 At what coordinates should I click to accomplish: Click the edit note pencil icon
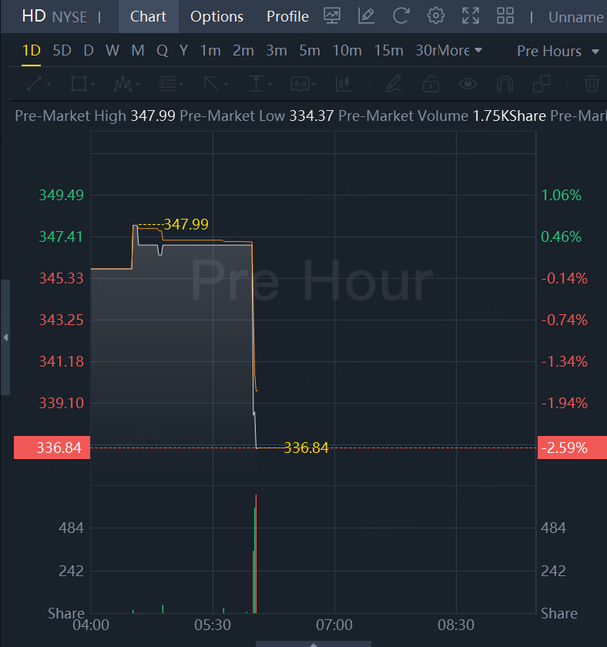[x=367, y=16]
